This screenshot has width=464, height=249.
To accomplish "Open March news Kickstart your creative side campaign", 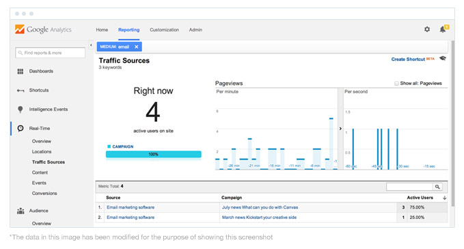I will [259, 218].
